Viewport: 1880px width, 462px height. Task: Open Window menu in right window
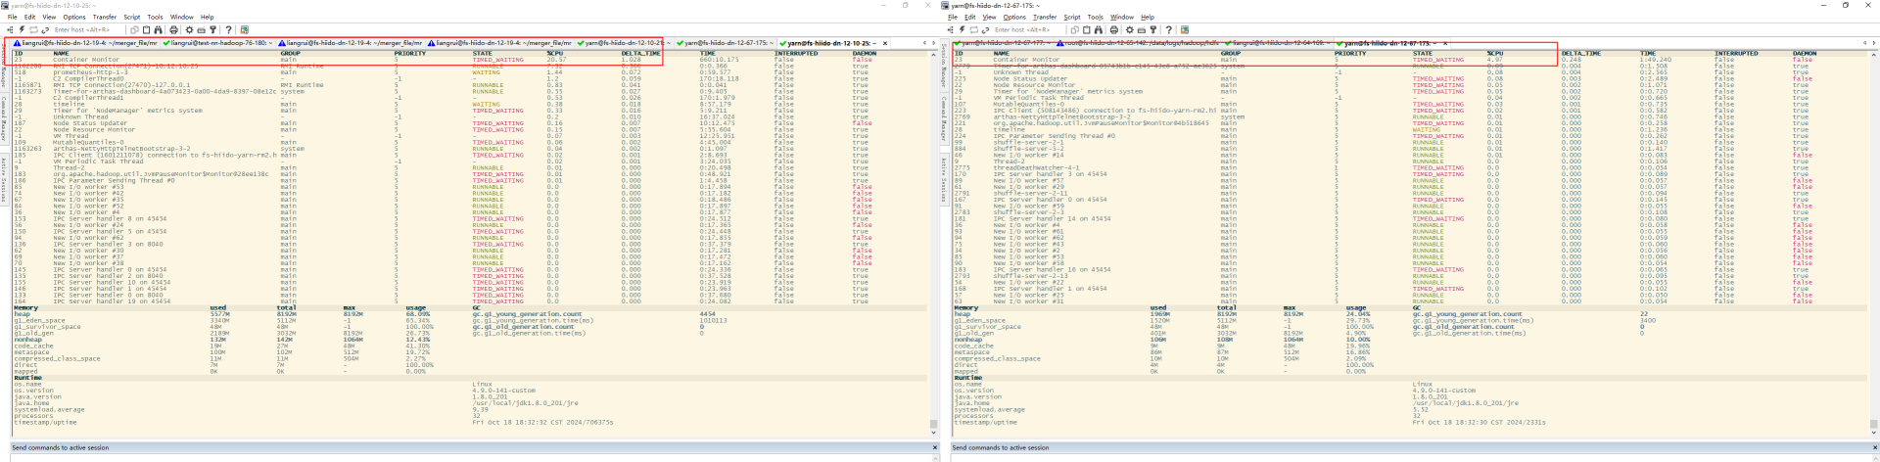(1122, 17)
